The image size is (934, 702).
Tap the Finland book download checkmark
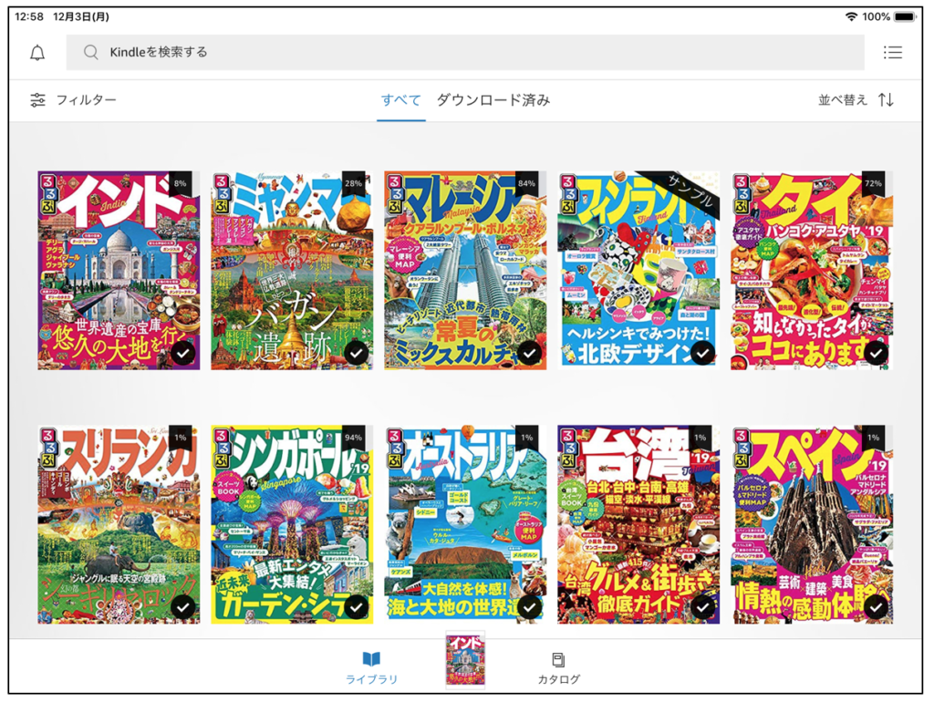[703, 353]
